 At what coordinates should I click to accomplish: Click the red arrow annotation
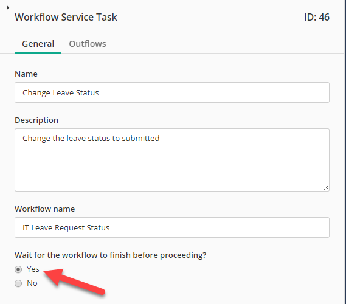(74, 282)
